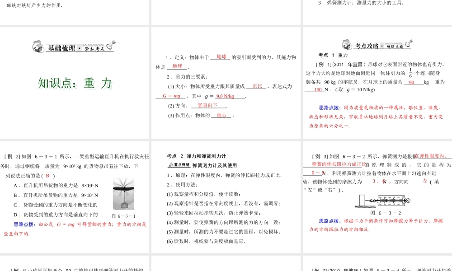The height and width of the screenshot is (271, 452).
Task: Click the "[例 2]如图 6-3-1 所示" line
Action: 76,156
